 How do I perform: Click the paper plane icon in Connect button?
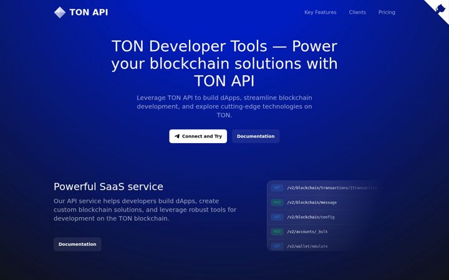pos(177,136)
